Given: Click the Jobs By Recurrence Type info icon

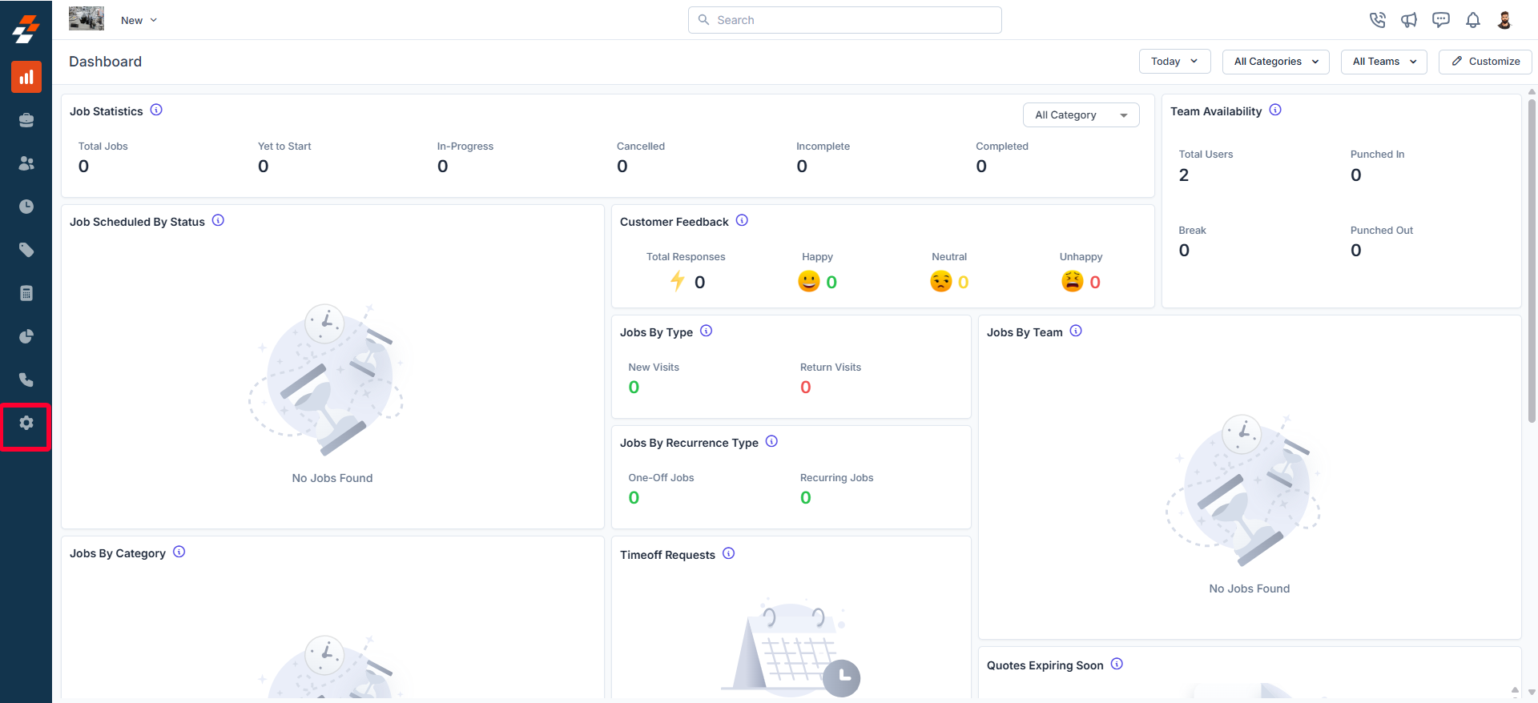Looking at the screenshot, I should 771,441.
